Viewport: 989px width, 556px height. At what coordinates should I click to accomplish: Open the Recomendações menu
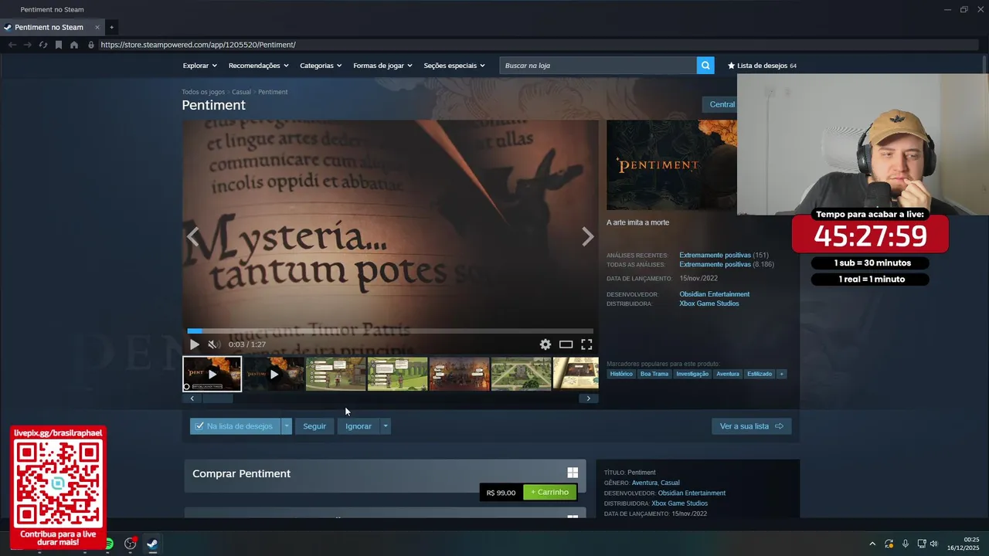(259, 66)
